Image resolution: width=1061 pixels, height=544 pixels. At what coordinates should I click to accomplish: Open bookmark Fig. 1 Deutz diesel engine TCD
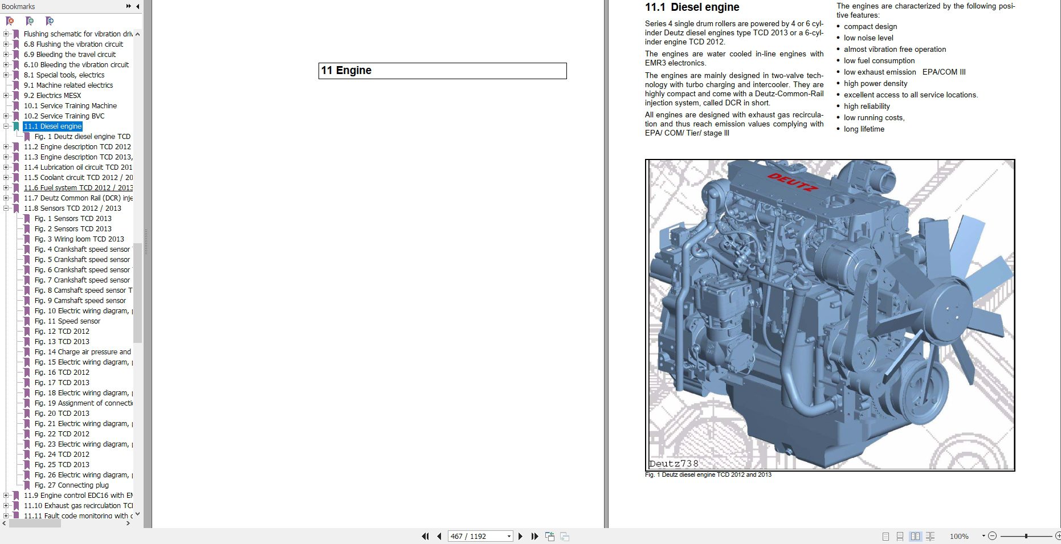(83, 137)
